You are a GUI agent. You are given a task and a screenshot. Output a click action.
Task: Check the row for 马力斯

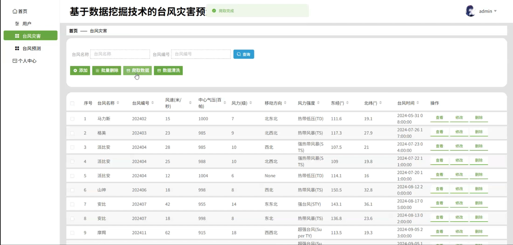[72, 119]
